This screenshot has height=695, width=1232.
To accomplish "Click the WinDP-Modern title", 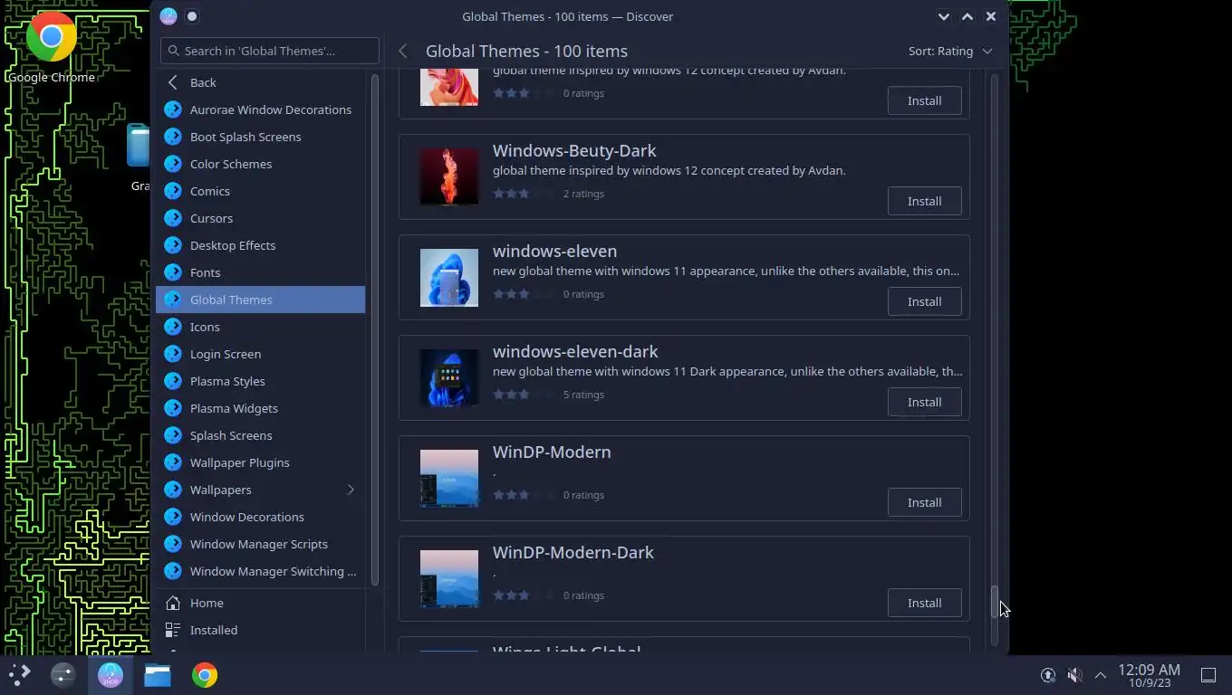I will pyautogui.click(x=552, y=452).
